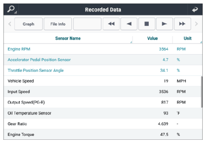Deselect the Engine RPM row
The width and height of the screenshot is (206, 143).
[103, 49]
